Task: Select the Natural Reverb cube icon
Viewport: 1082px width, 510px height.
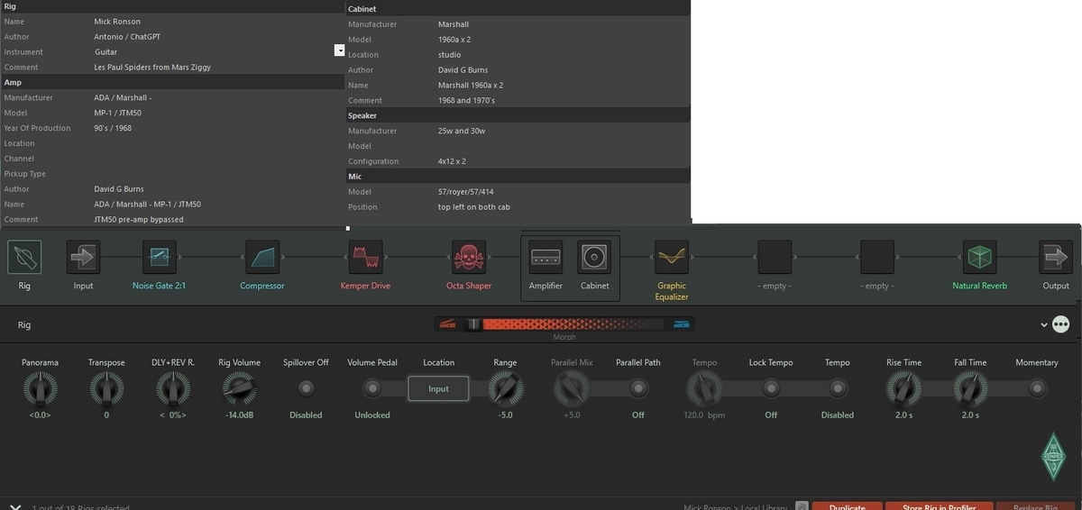Action: [x=980, y=257]
